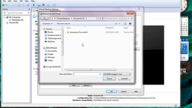Open the Edit menu

(10, 1)
